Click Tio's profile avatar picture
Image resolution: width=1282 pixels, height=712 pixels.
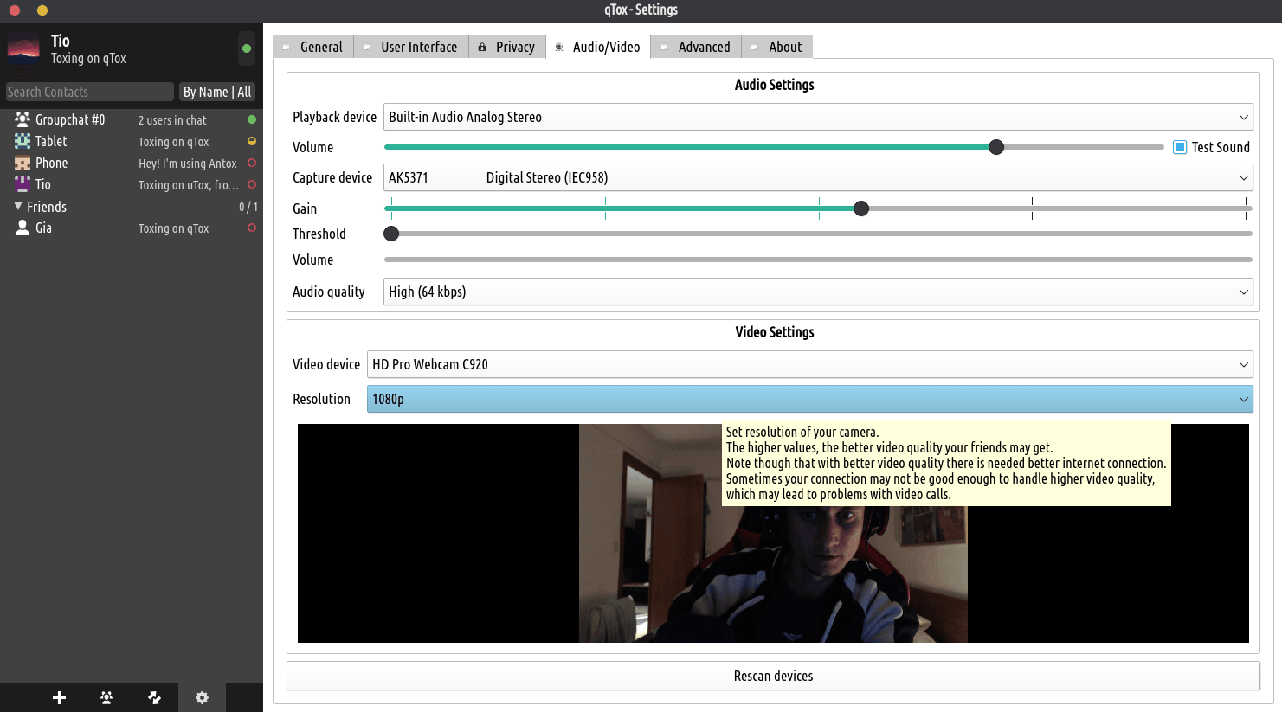23,49
